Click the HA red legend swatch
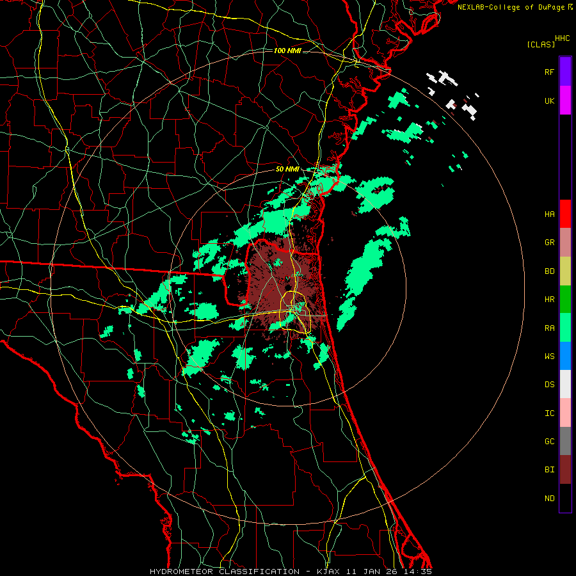This screenshot has height=576, width=576. point(565,214)
